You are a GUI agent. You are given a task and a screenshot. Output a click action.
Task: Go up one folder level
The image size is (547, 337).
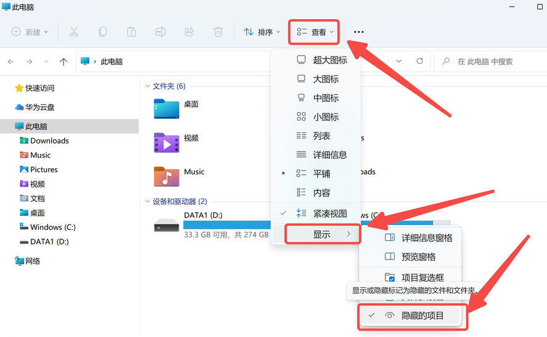(64, 62)
